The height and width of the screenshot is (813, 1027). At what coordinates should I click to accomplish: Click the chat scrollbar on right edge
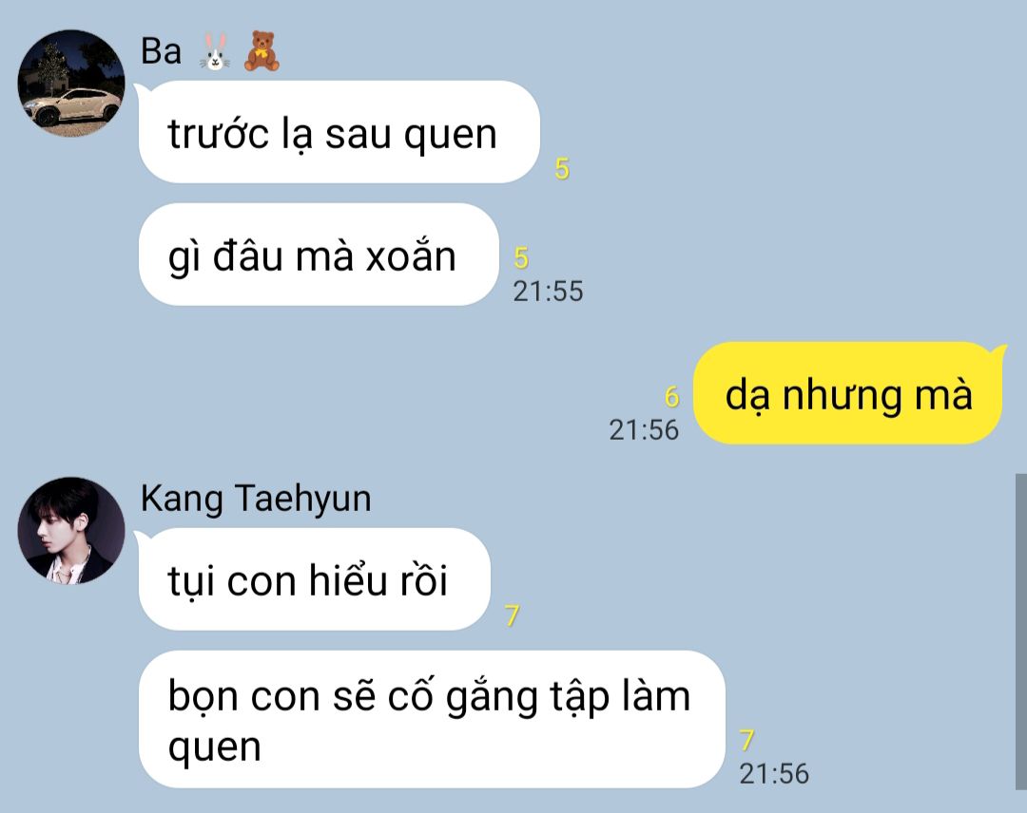click(1021, 632)
